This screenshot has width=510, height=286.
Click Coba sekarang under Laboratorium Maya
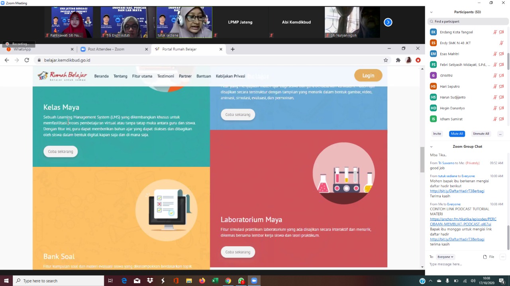coord(238,252)
